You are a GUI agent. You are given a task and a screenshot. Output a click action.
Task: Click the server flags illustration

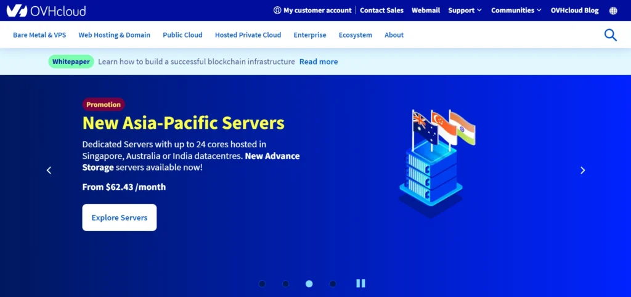point(437,163)
